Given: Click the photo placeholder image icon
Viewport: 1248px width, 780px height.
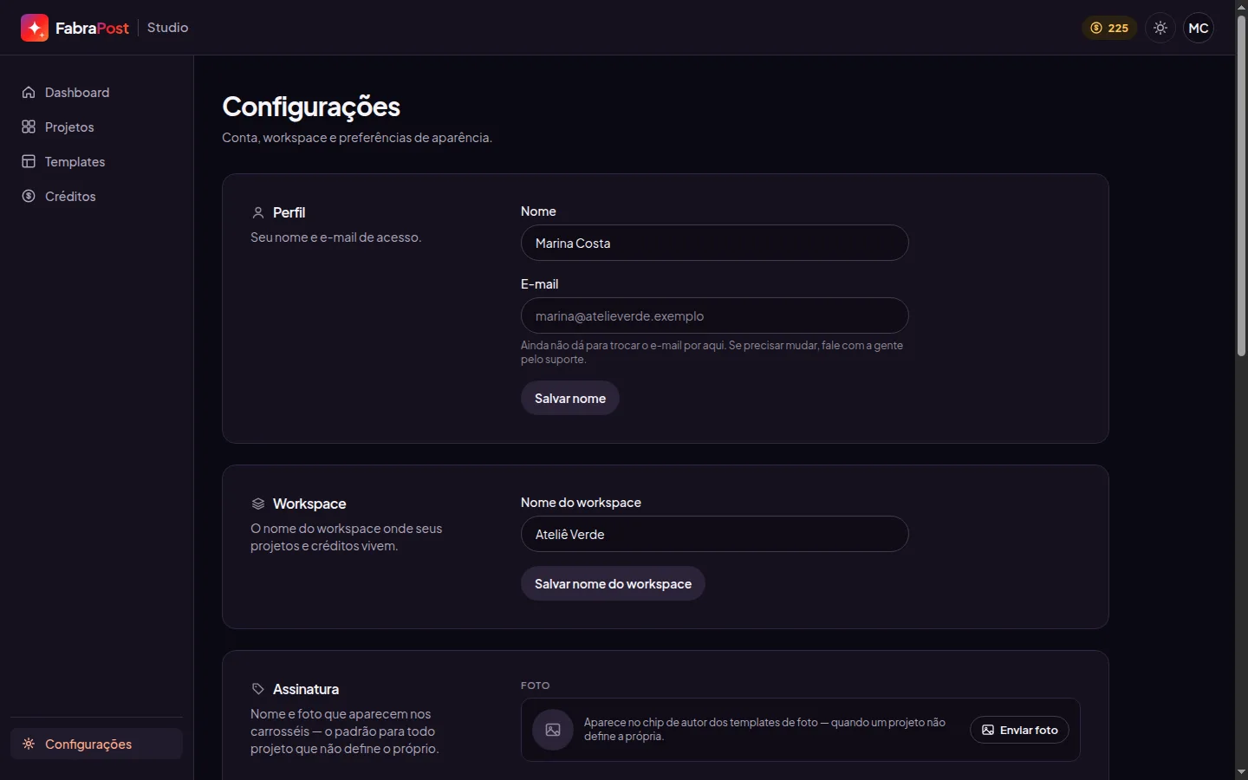Looking at the screenshot, I should point(553,730).
